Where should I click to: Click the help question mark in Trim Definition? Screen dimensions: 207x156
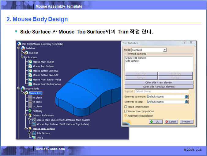(x=184, y=43)
